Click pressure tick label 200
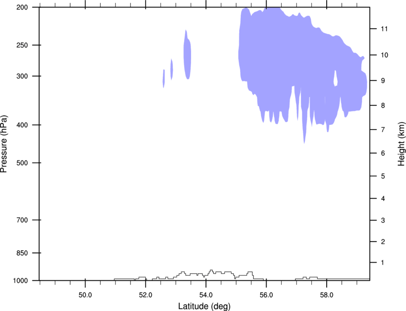This screenshot has height=311, width=406. [x=22, y=7]
